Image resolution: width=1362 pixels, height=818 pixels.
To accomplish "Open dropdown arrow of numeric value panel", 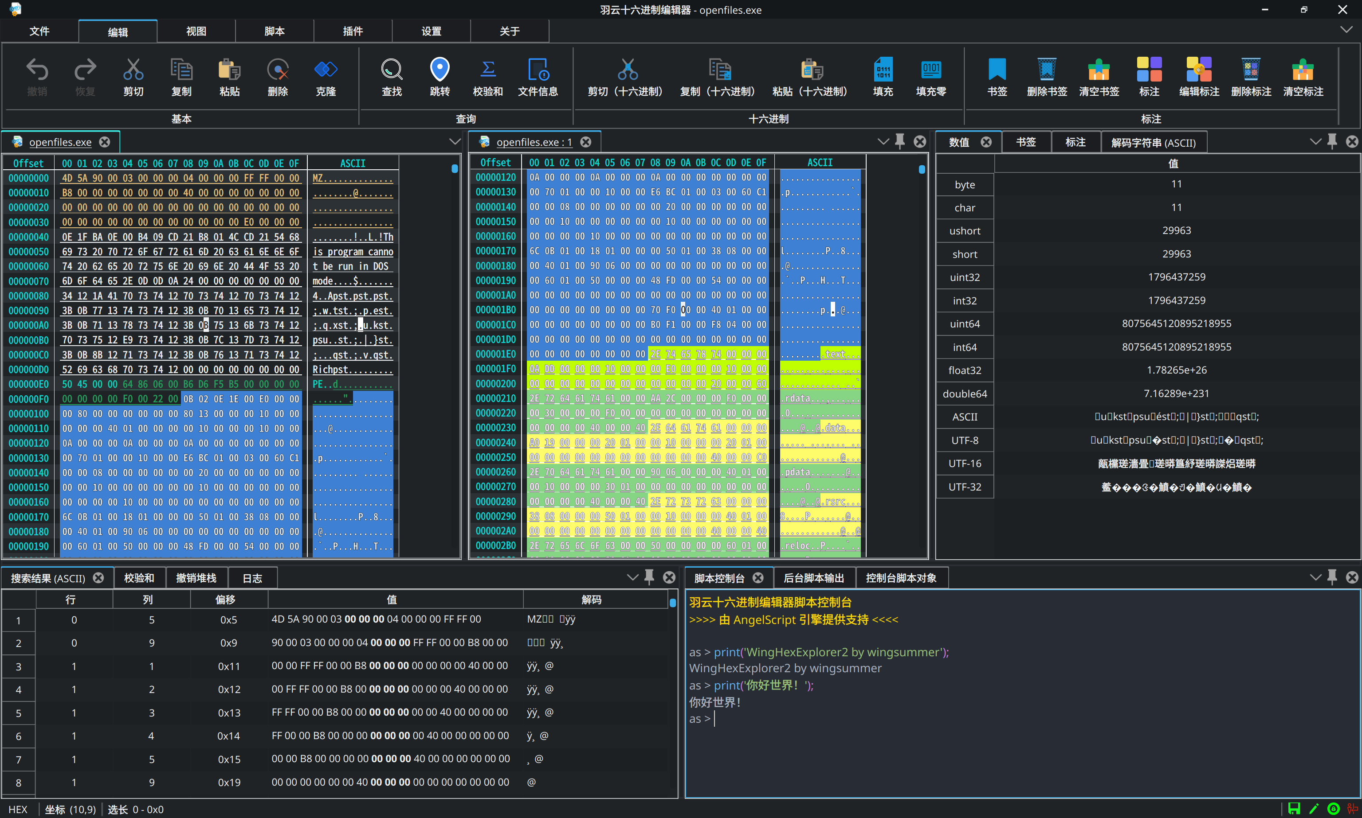I will pyautogui.click(x=1315, y=142).
